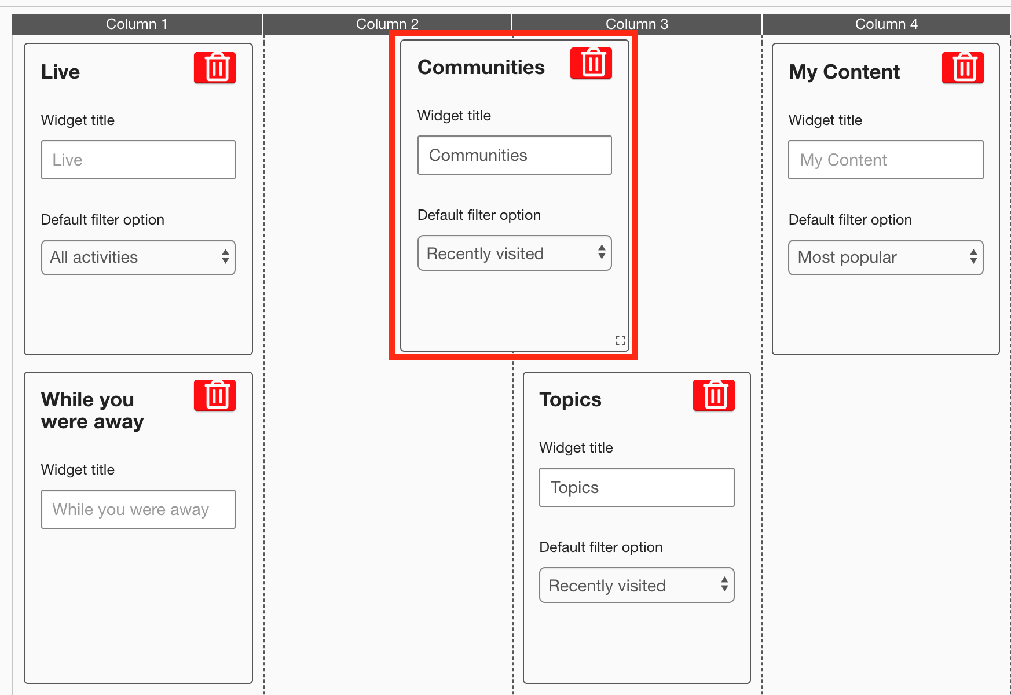Open the Communities default filter dropdown
The width and height of the screenshot is (1011, 695).
click(514, 253)
